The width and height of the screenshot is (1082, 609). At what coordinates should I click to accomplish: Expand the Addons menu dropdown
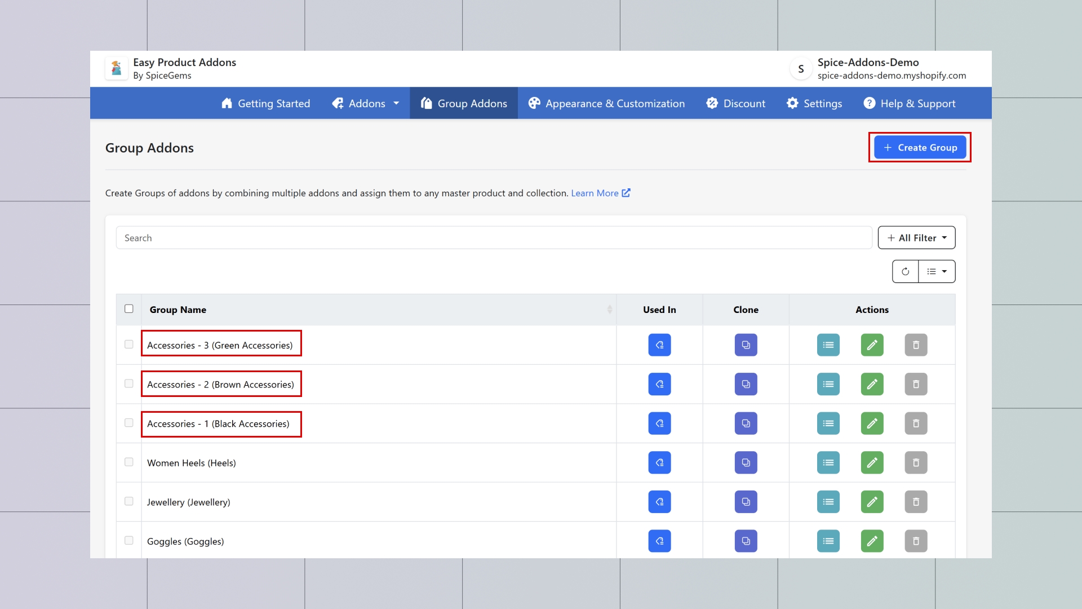366,103
